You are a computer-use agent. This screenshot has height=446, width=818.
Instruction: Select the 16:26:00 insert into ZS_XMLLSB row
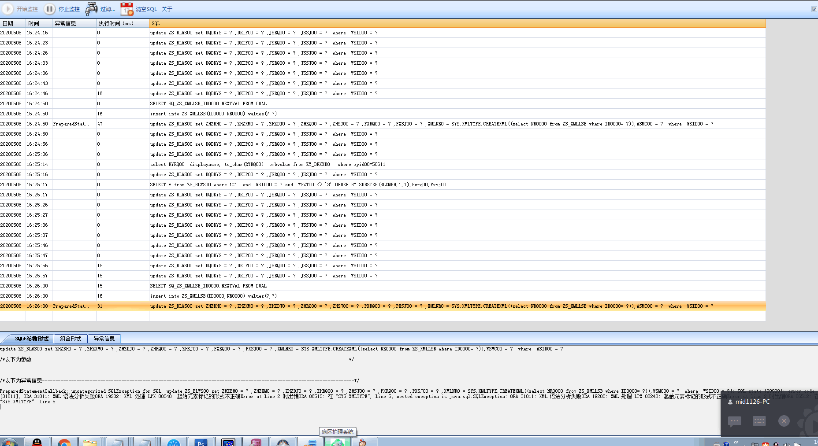click(x=383, y=296)
